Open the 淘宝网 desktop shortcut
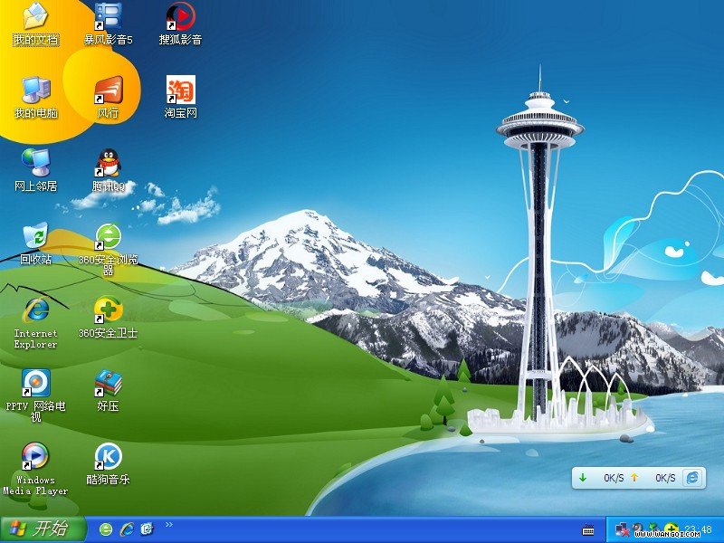The image size is (724, 543). pos(180,97)
